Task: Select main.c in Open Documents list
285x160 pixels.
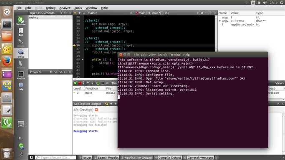Action: (50, 17)
